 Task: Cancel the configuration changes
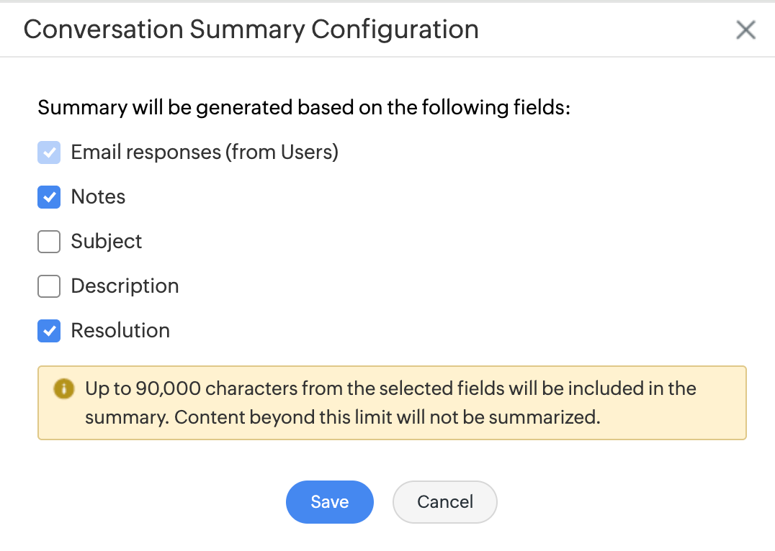(445, 502)
